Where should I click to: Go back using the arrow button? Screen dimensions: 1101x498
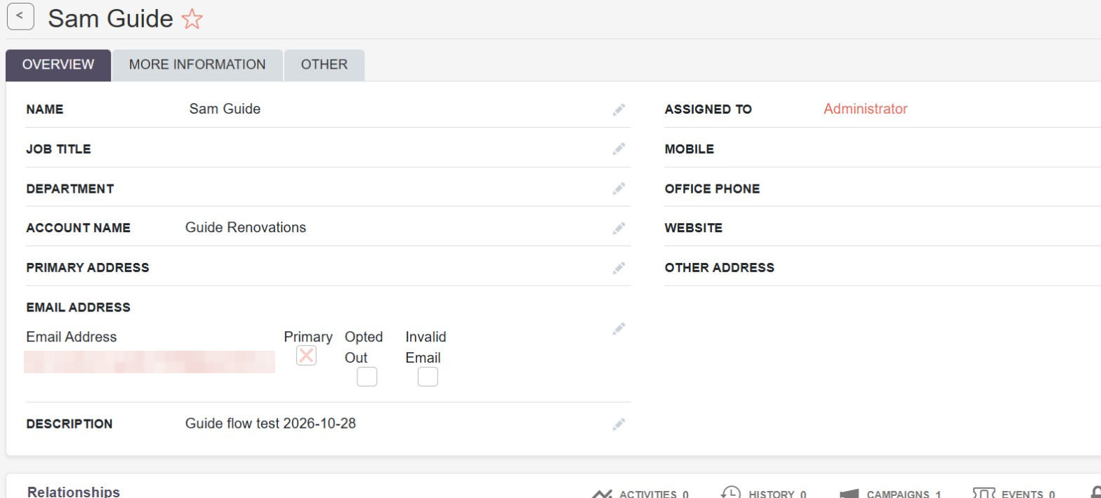point(20,16)
